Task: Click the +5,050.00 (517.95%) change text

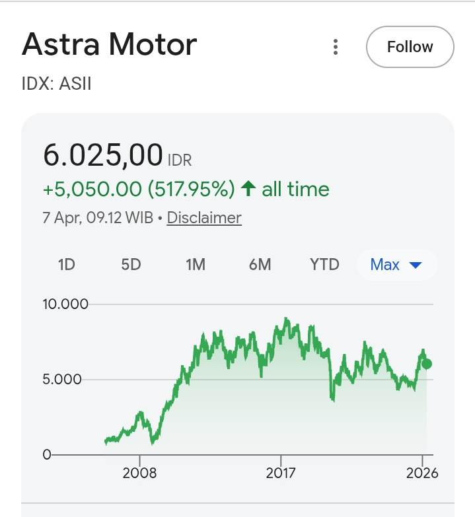Action: pos(139,190)
